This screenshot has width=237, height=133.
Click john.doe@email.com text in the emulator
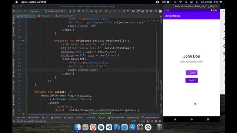click(x=191, y=62)
